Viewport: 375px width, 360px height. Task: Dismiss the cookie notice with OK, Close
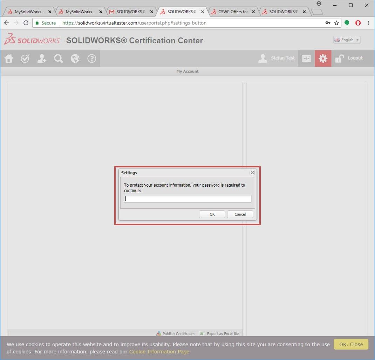coord(350,344)
